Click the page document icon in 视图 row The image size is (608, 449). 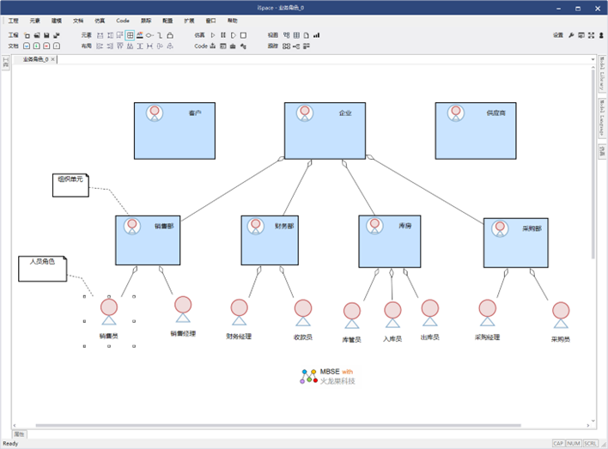tap(307, 35)
